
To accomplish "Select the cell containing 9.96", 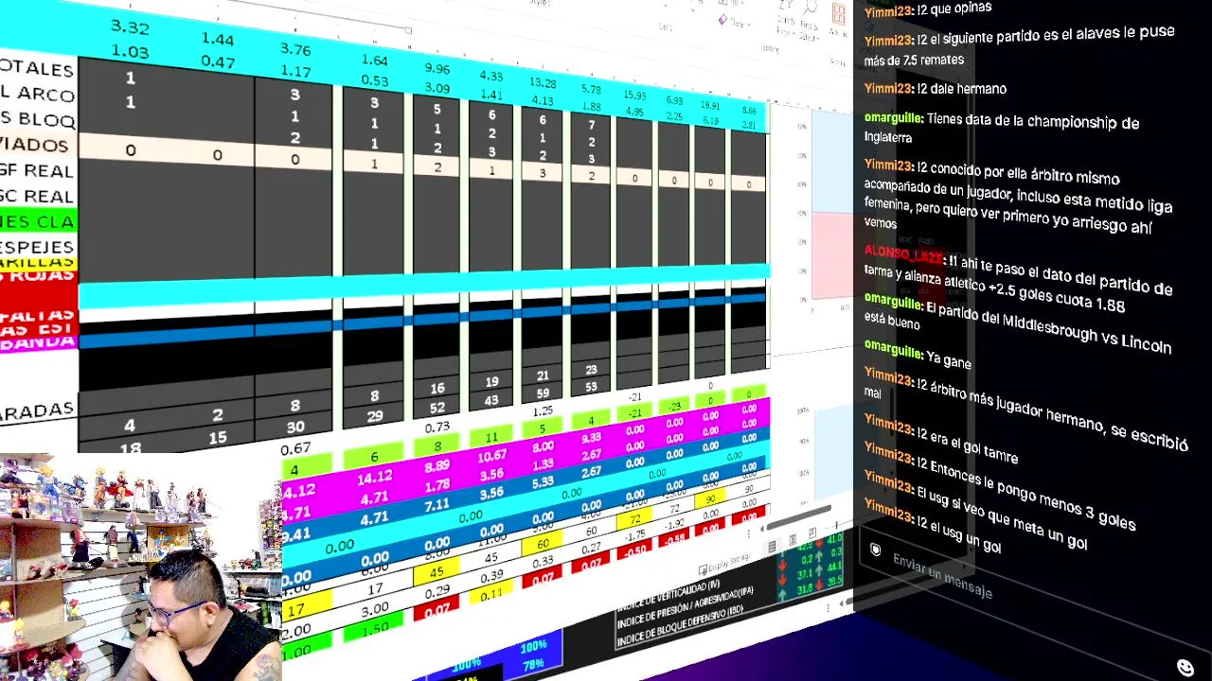I will 437,69.
